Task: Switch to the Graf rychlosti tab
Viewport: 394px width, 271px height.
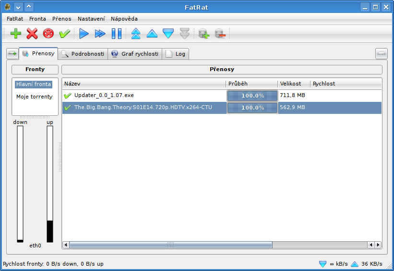Action: click(x=135, y=54)
